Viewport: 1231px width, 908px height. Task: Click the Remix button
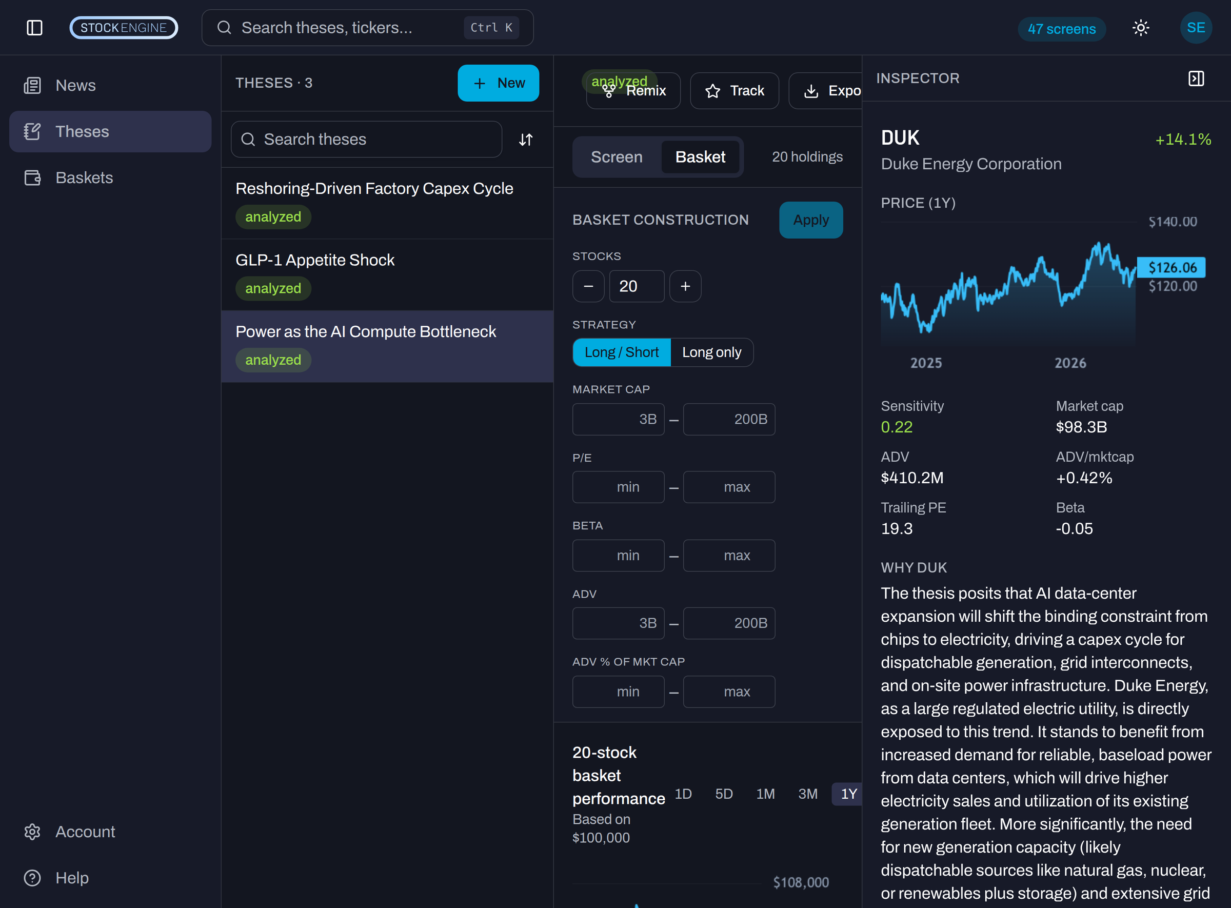pos(633,91)
